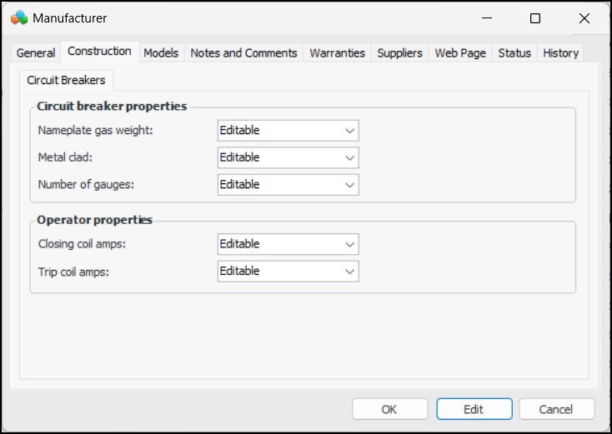Open the Suppliers tab
Image resolution: width=612 pixels, height=434 pixels.
tap(399, 53)
